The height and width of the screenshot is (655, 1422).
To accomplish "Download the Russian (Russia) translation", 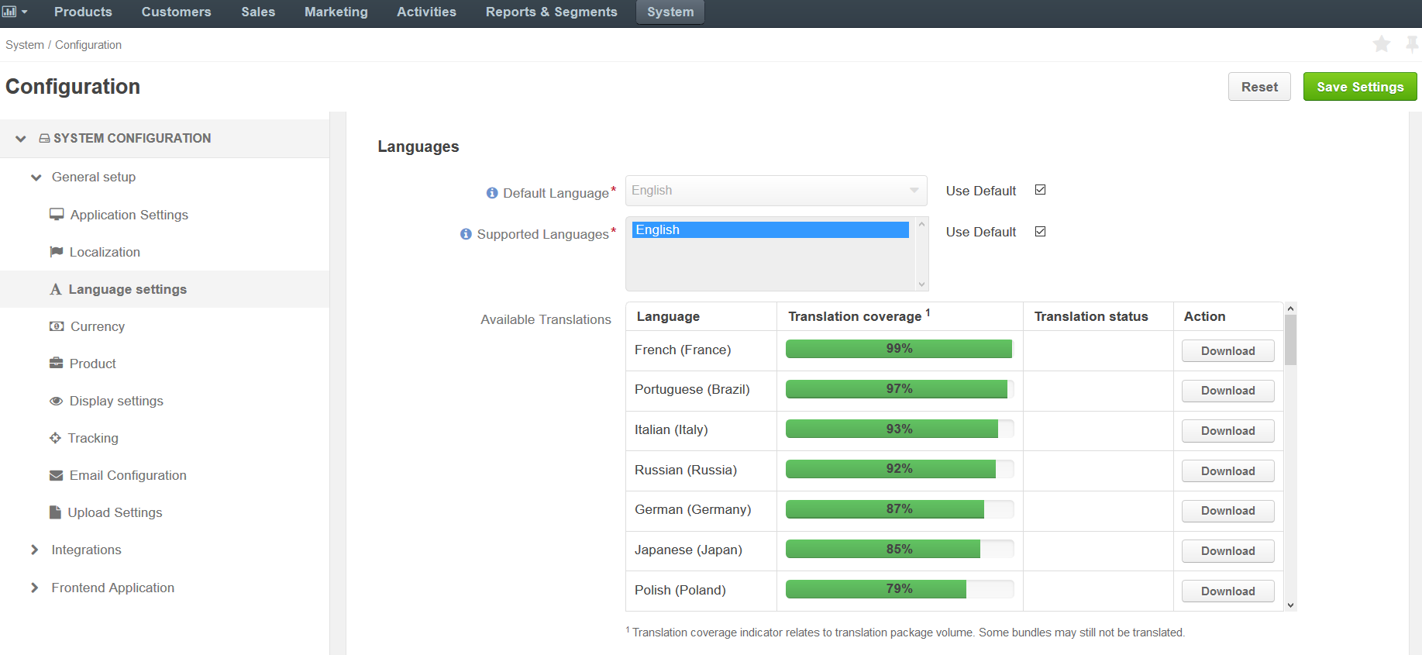I will [x=1227, y=471].
